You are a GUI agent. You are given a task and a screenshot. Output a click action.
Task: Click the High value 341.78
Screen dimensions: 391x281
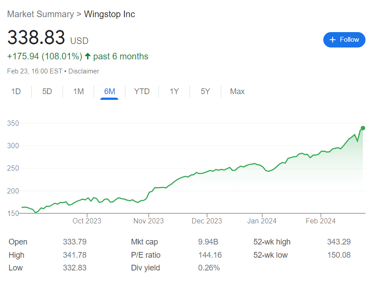[75, 255]
